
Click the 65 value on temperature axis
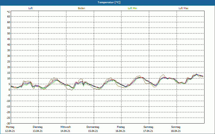click(x=9, y=17)
